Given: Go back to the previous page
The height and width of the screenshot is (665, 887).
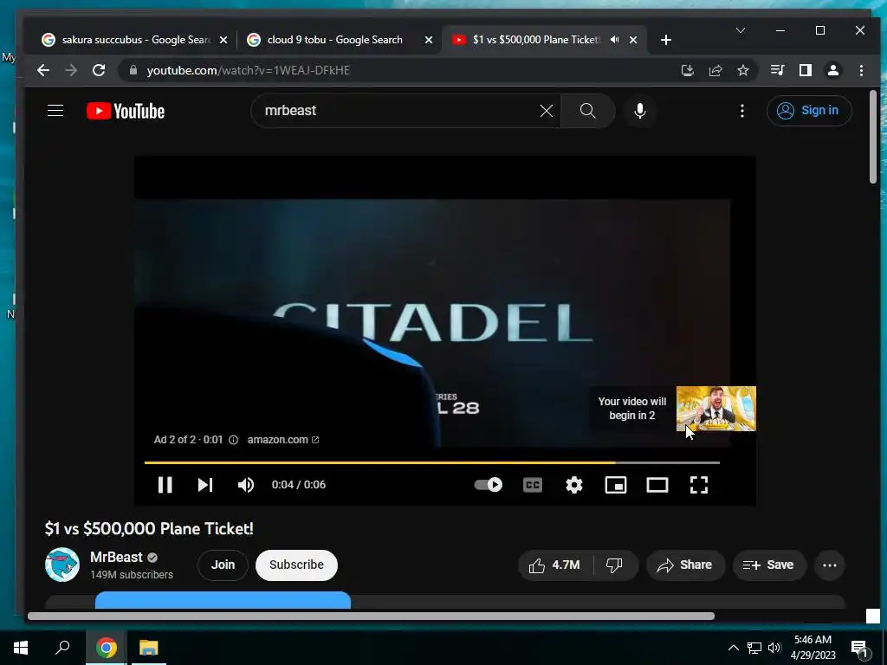Looking at the screenshot, I should point(43,70).
